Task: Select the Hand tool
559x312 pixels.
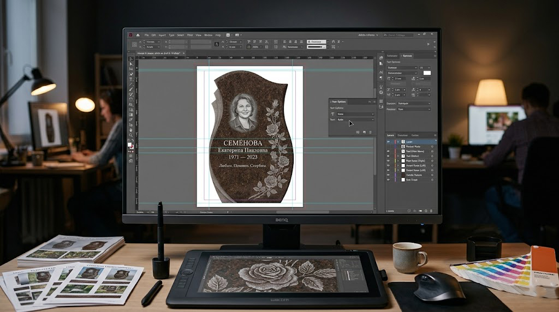Action: pyautogui.click(x=131, y=130)
